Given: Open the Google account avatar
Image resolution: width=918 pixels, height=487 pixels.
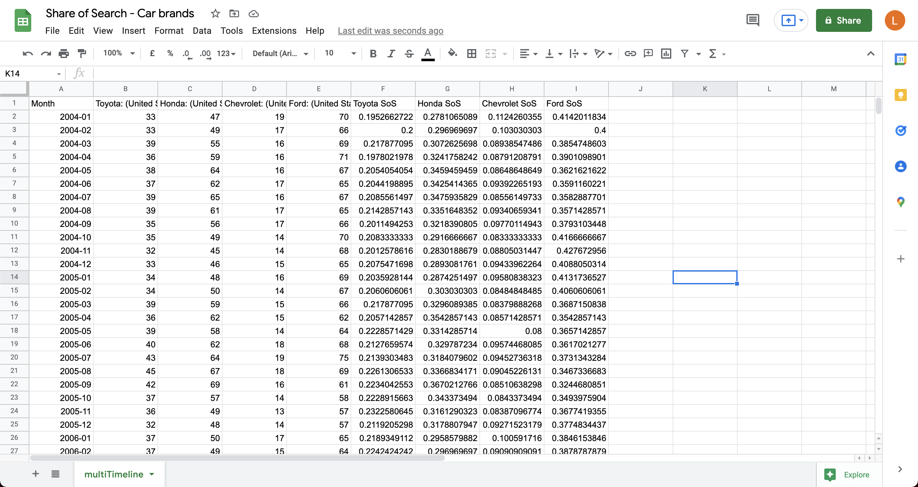Looking at the screenshot, I should [x=895, y=20].
